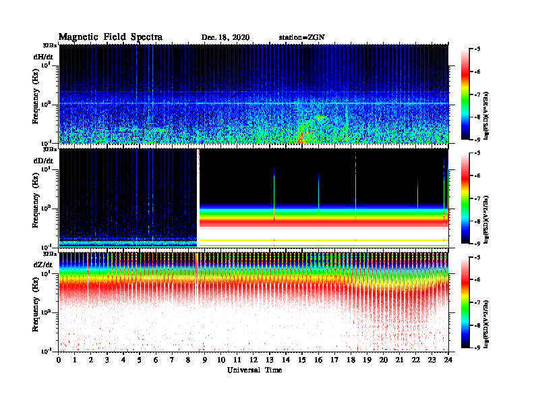Screen dimensions: 534x413
Task: Click the dZ/dt panel's color bar
Action: 465,302
